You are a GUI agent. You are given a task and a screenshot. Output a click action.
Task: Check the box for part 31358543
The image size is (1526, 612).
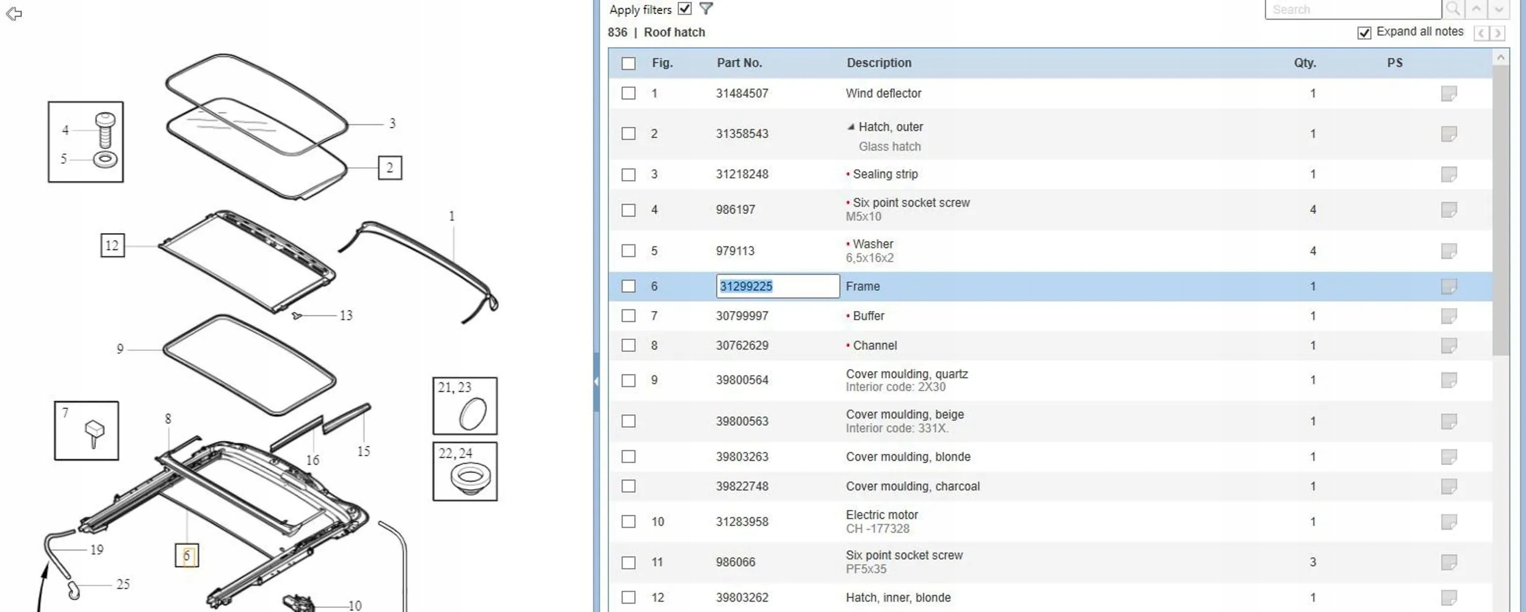628,134
